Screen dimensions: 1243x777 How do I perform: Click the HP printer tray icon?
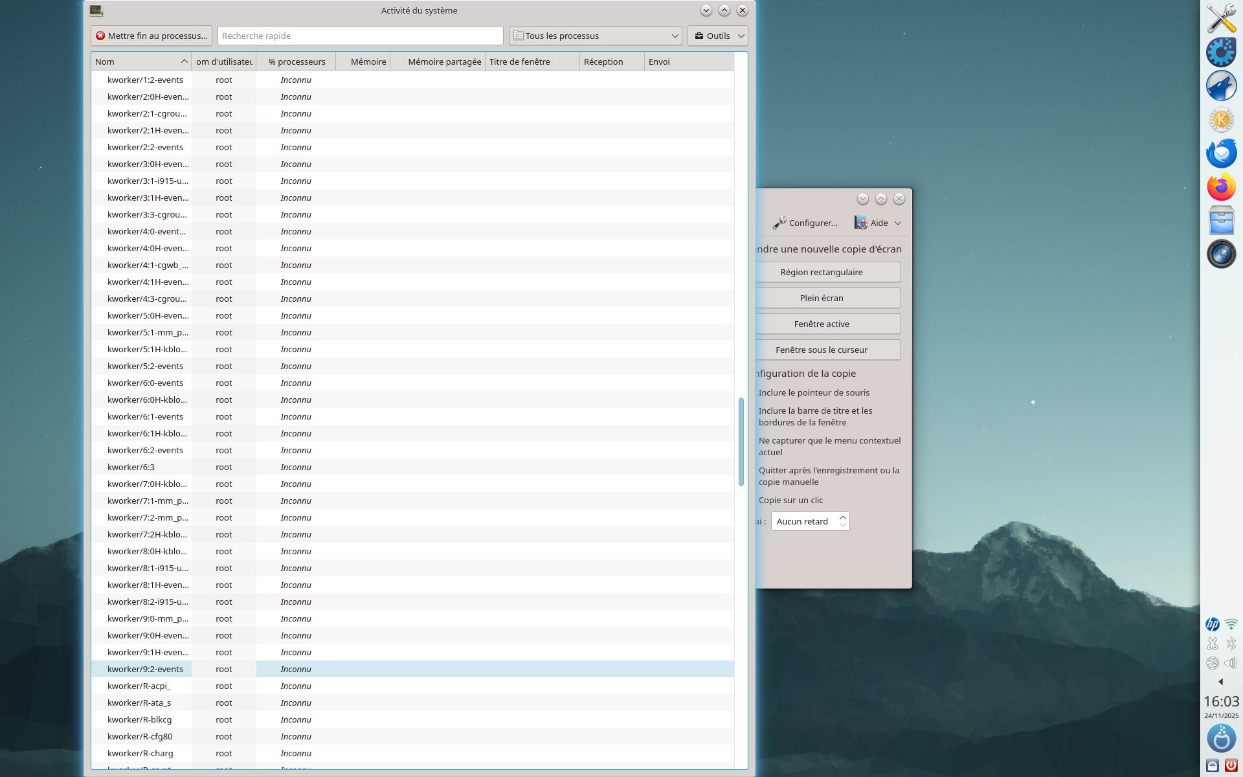pos(1212,624)
